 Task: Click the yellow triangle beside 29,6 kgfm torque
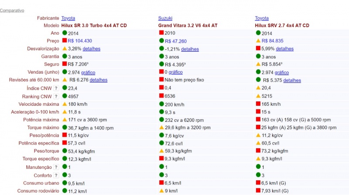tap(161, 128)
